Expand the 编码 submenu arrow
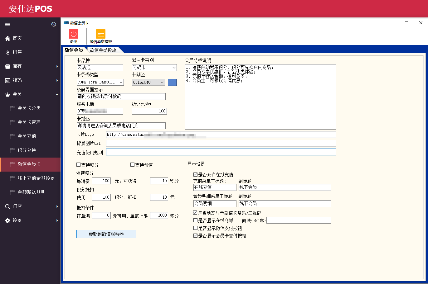The image size is (428, 284). pyautogui.click(x=57, y=80)
